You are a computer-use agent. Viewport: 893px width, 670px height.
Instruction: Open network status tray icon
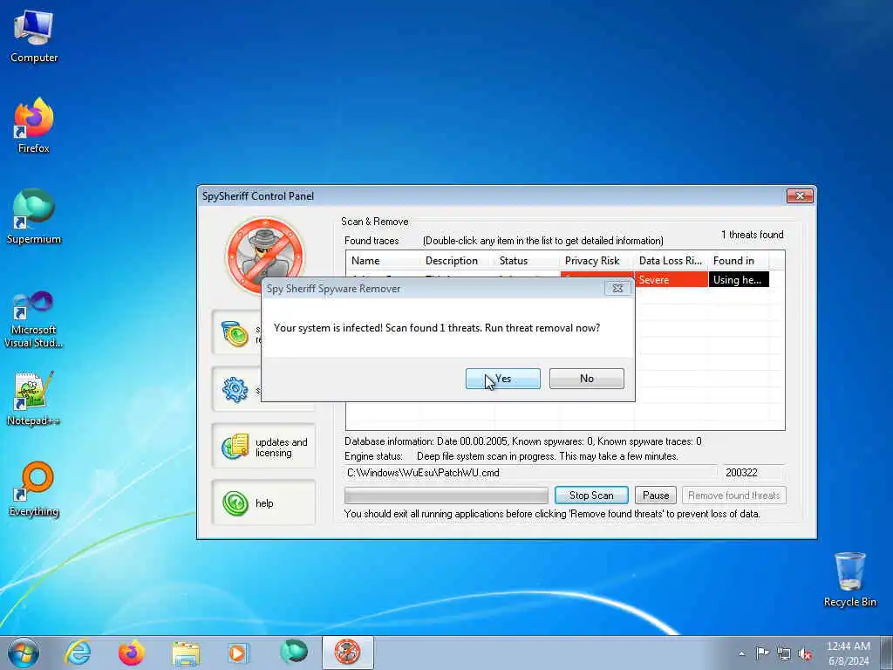[x=784, y=653]
